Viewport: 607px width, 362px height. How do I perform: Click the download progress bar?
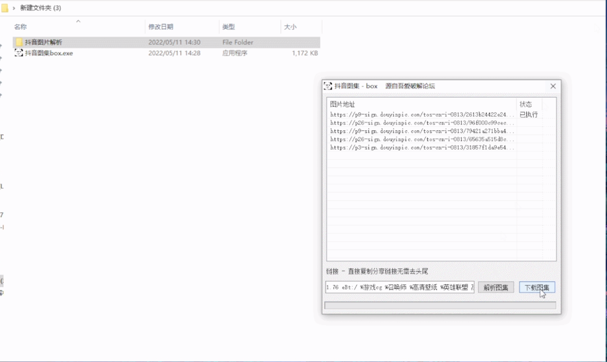[x=440, y=306]
